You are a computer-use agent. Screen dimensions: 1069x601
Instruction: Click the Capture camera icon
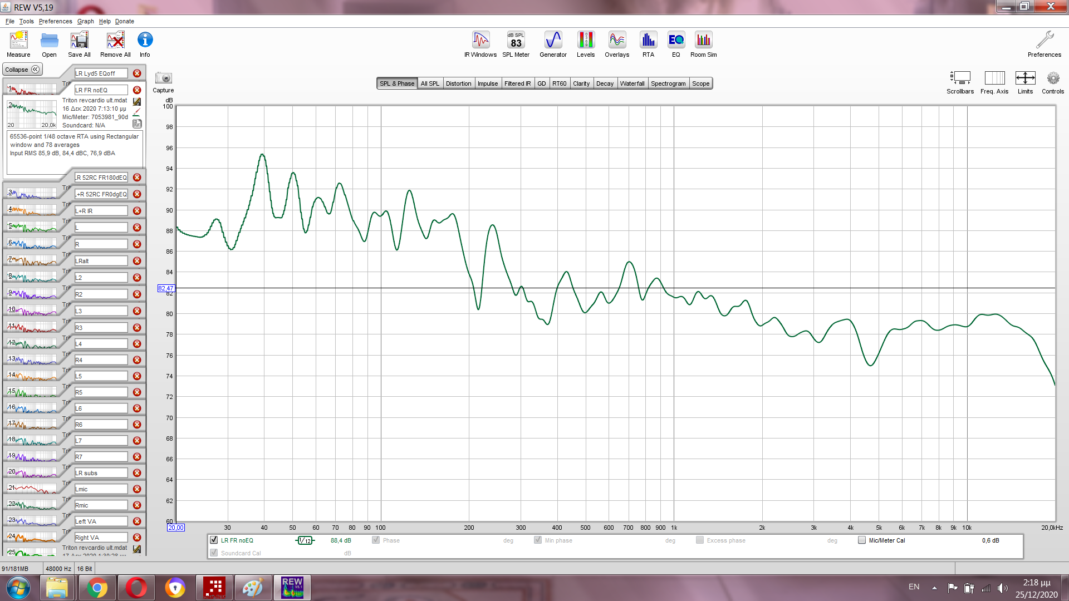click(163, 78)
